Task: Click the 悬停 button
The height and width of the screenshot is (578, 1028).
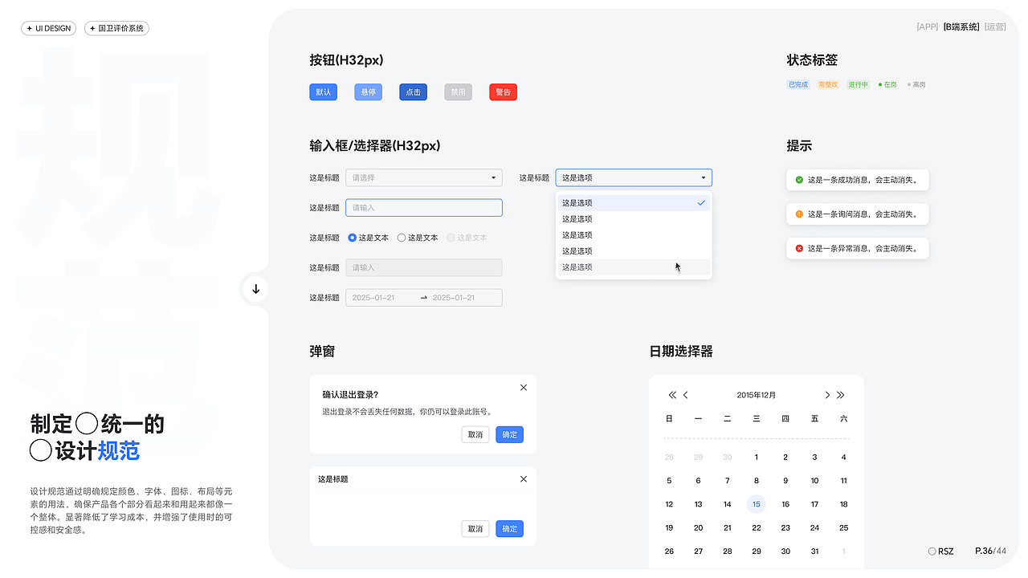Action: coord(369,92)
